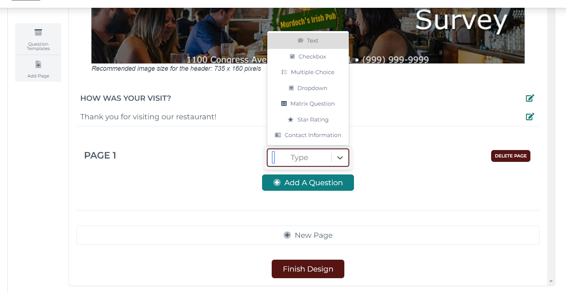Viewport: 566px width, 293px height.
Task: Click the plus icon on Add A Question
Action: pos(277,183)
